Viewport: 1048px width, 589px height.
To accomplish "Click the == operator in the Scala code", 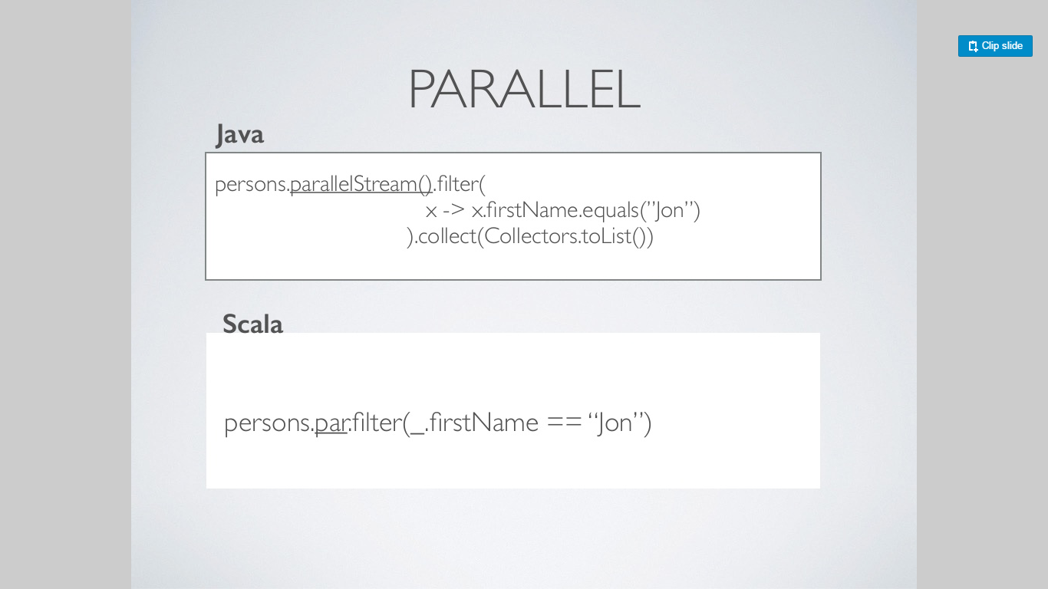I will pyautogui.click(x=564, y=423).
